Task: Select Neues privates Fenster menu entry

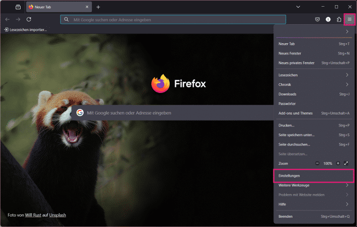Action: click(x=296, y=63)
